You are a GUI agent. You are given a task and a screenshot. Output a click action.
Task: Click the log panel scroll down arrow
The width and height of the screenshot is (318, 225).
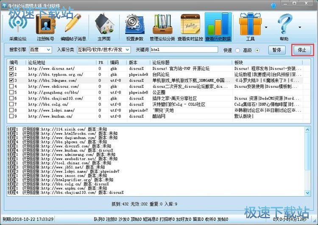[x=307, y=193]
